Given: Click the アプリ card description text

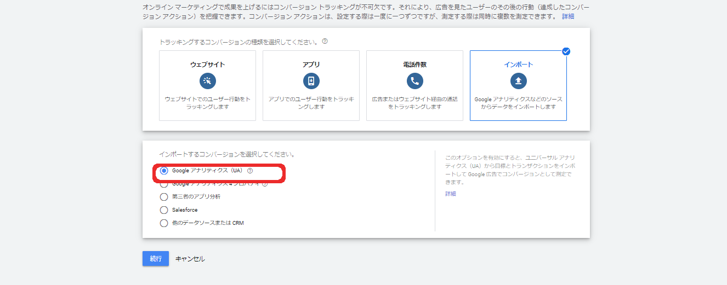Looking at the screenshot, I should pos(311,103).
